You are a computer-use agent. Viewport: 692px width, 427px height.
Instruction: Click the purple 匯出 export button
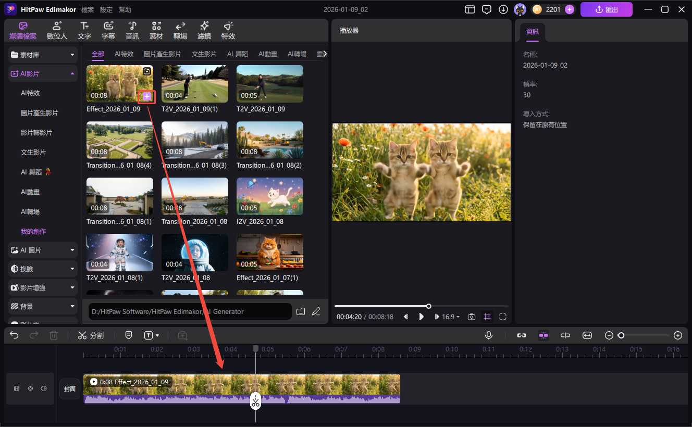point(607,9)
